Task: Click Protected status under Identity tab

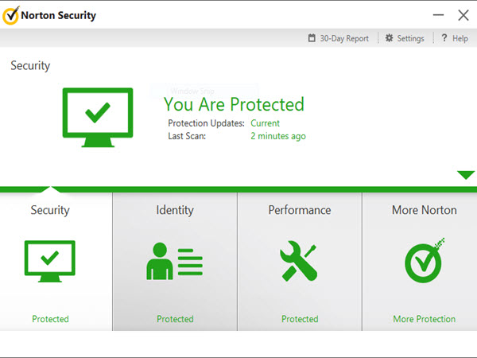Action: coord(175,319)
